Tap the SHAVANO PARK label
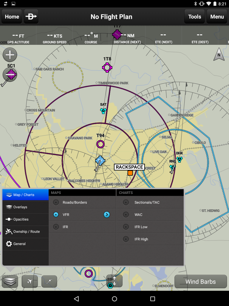Image resolution: width=229 pixels, height=306 pixels. coord(80,138)
